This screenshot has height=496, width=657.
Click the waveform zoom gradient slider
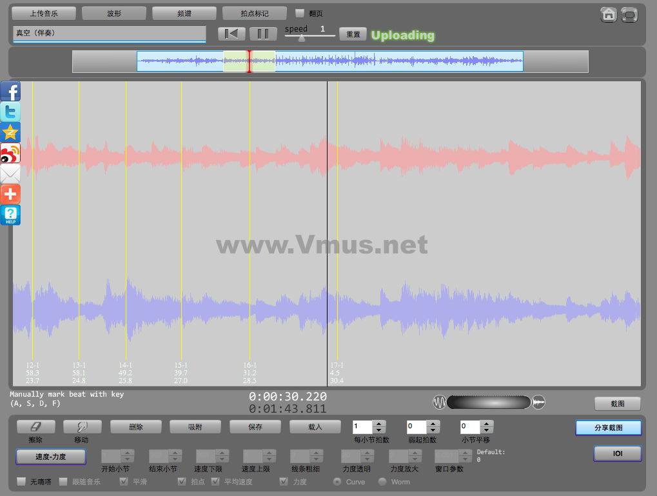(x=489, y=402)
